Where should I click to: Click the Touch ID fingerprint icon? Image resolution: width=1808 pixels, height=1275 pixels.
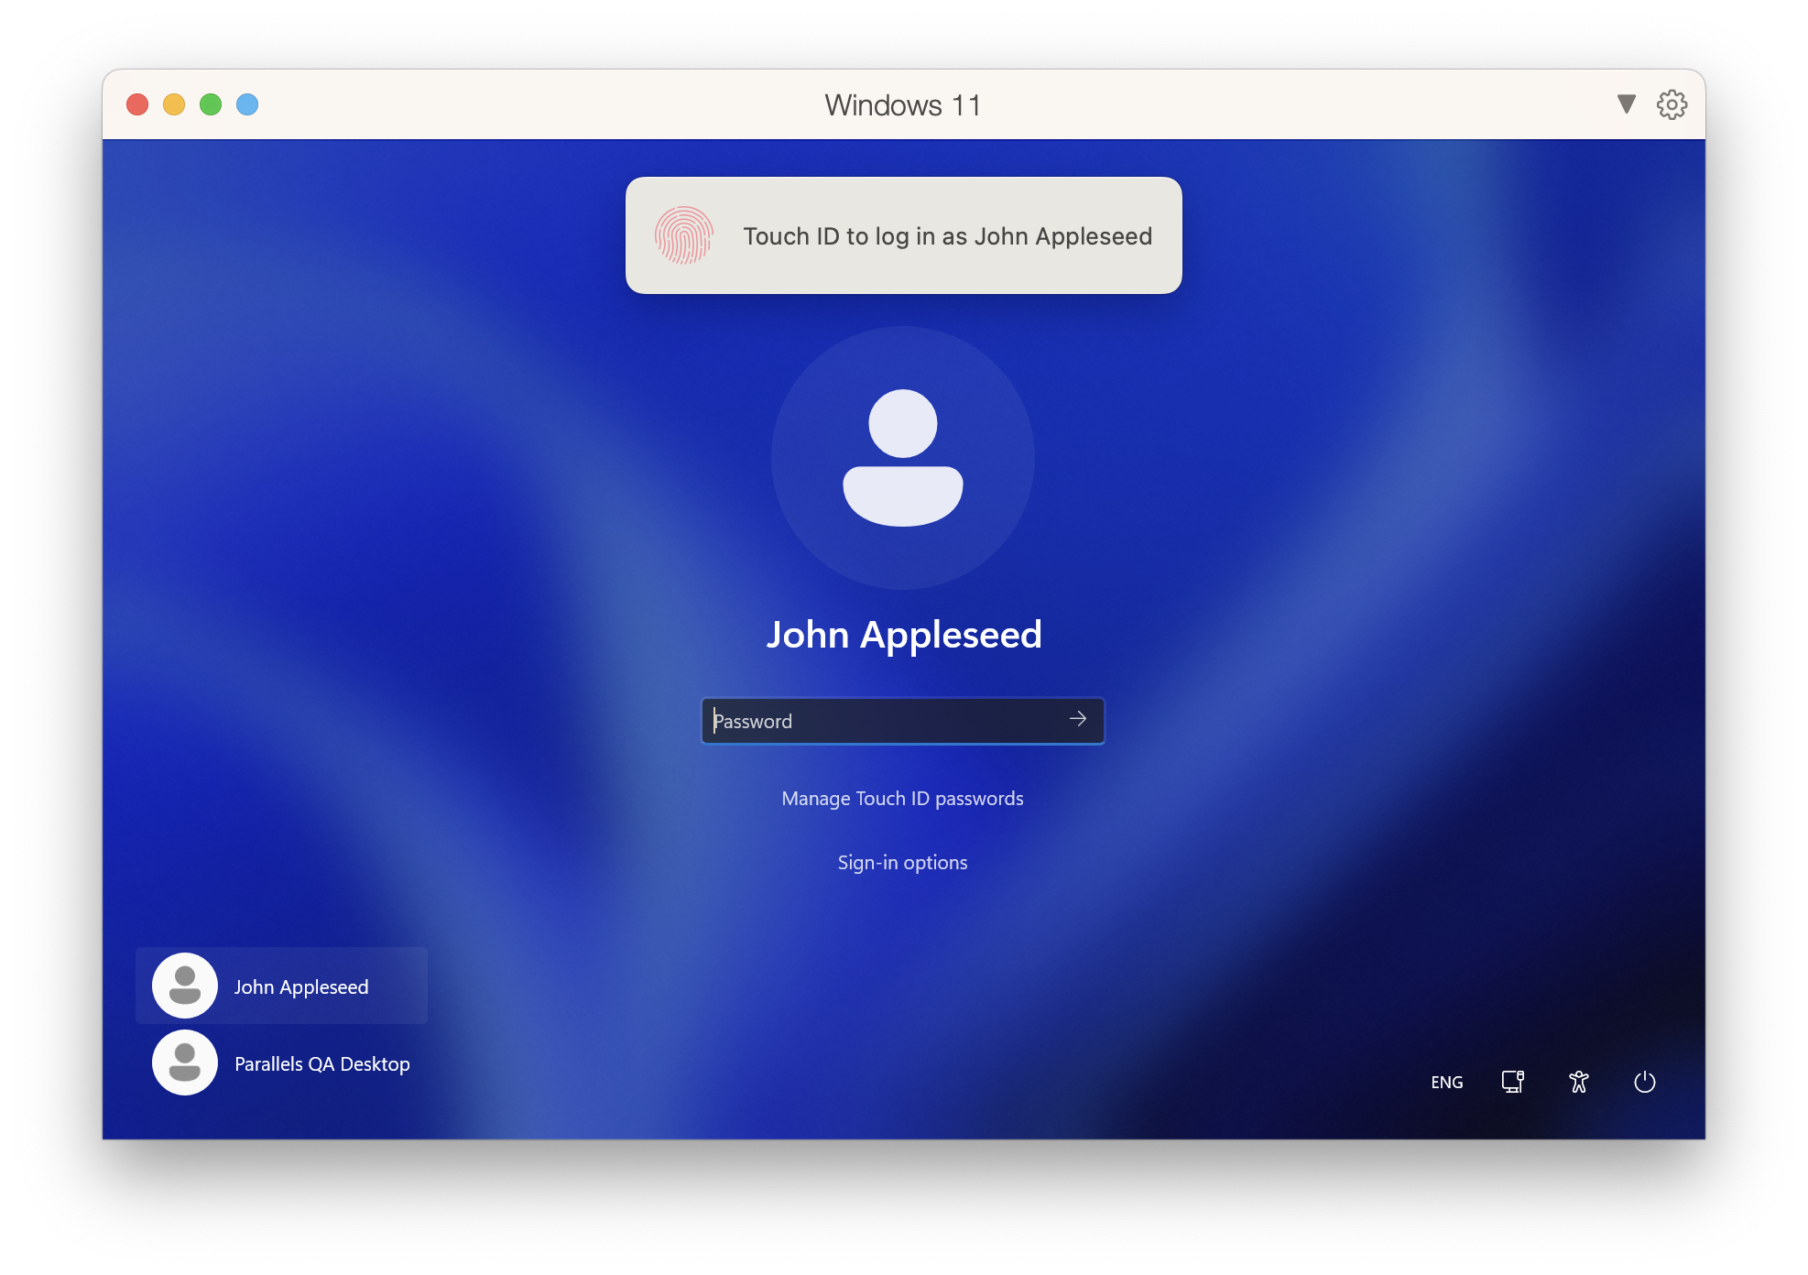click(x=684, y=234)
